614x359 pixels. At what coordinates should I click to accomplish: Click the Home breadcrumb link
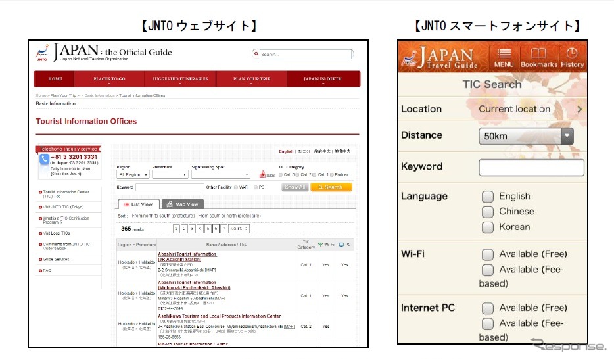(41, 95)
